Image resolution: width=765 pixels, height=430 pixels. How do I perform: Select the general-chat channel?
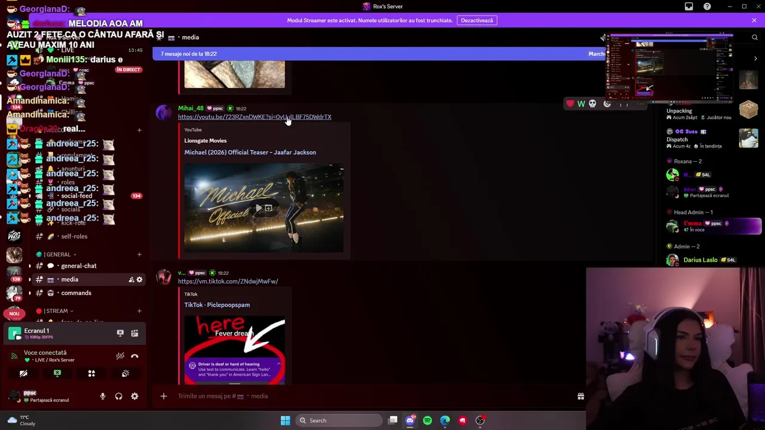point(78,266)
